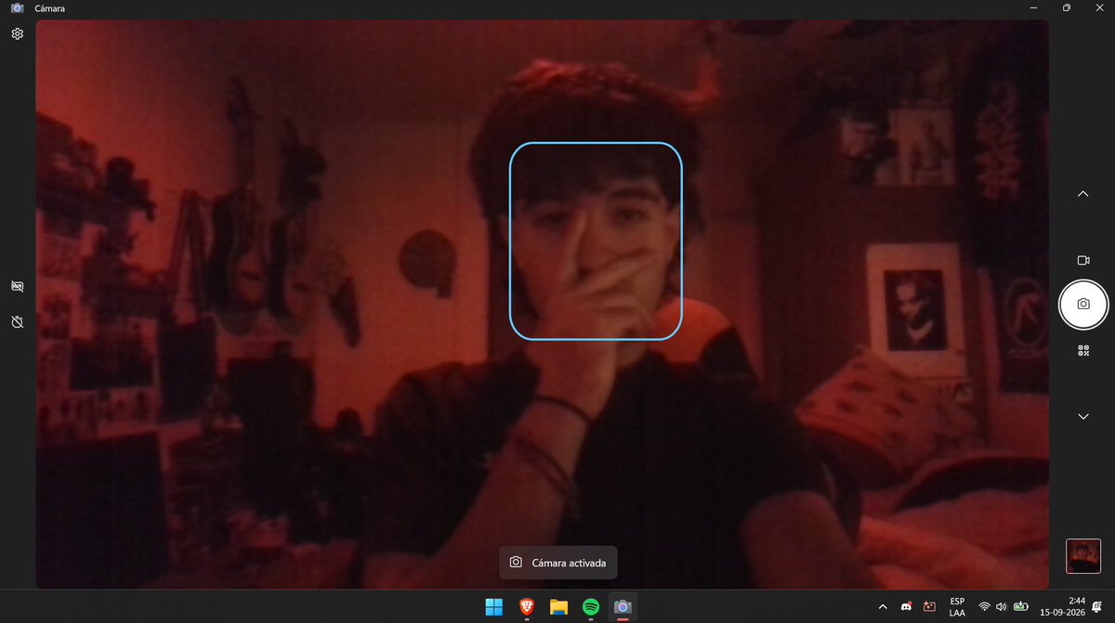The width and height of the screenshot is (1115, 623).
Task: Switch to QR code scanning mode
Action: [x=1082, y=350]
